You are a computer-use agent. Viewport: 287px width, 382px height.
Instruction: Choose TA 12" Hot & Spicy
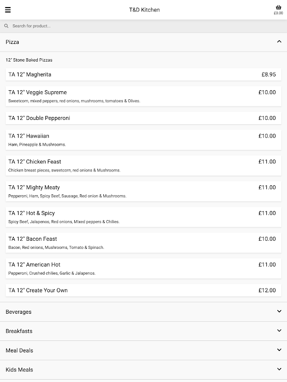click(x=143, y=217)
